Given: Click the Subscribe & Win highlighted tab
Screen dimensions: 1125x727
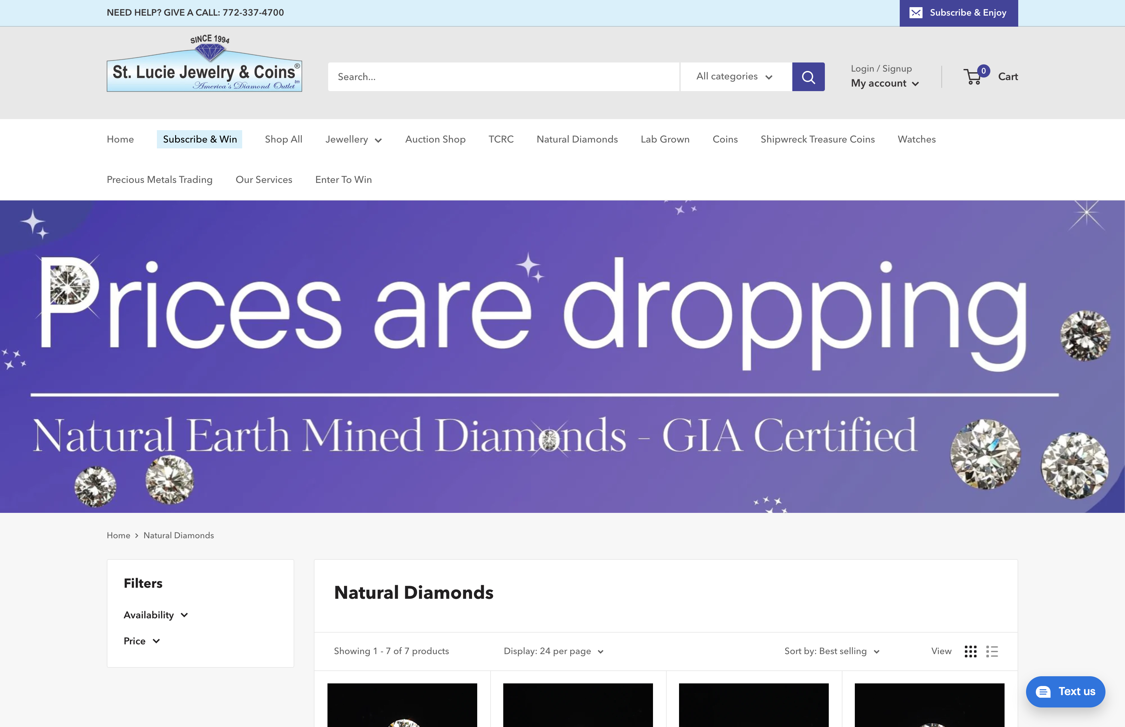Looking at the screenshot, I should click(x=199, y=139).
